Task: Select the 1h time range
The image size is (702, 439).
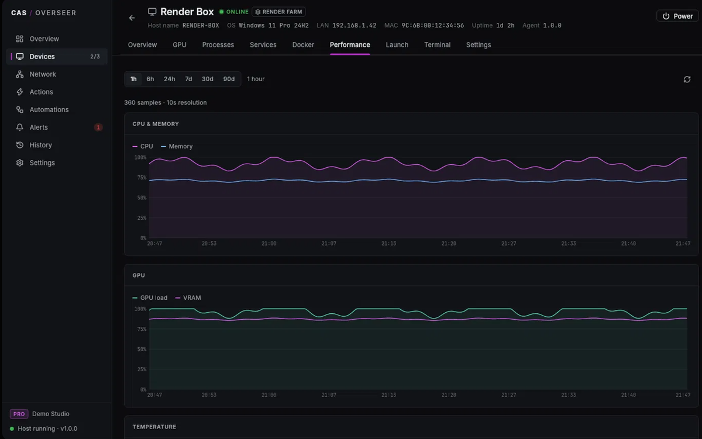Action: coord(133,79)
